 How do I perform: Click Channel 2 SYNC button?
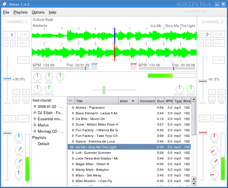click(219, 60)
